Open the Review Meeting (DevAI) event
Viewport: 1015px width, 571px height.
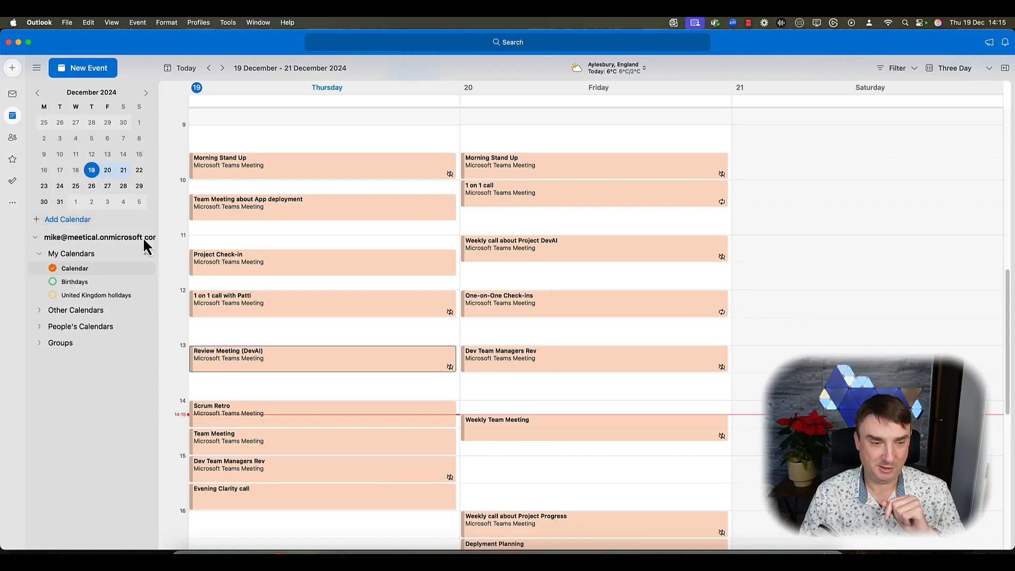coord(322,359)
